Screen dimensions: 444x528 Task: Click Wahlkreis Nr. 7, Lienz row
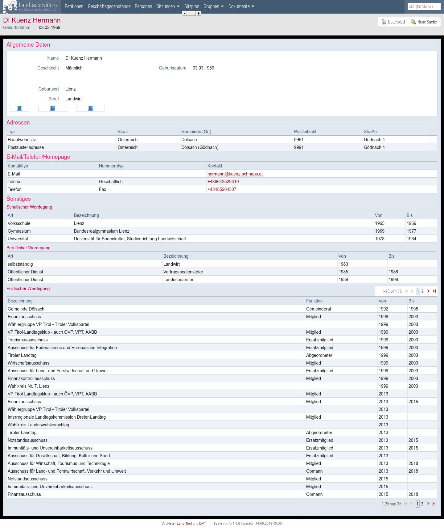(222, 386)
